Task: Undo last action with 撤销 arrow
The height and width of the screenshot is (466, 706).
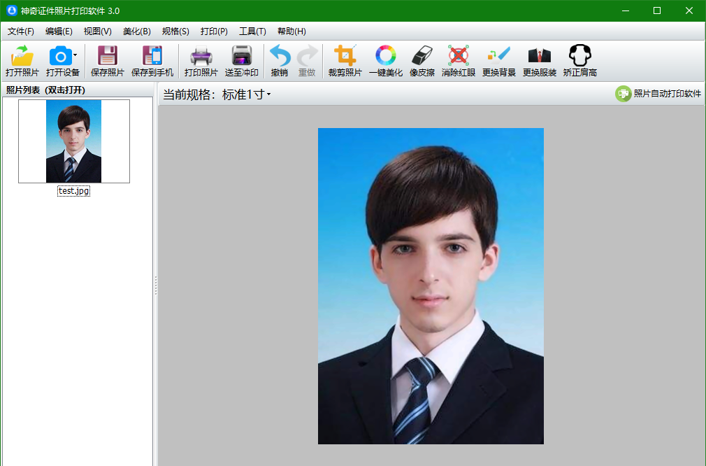Action: tap(280, 56)
